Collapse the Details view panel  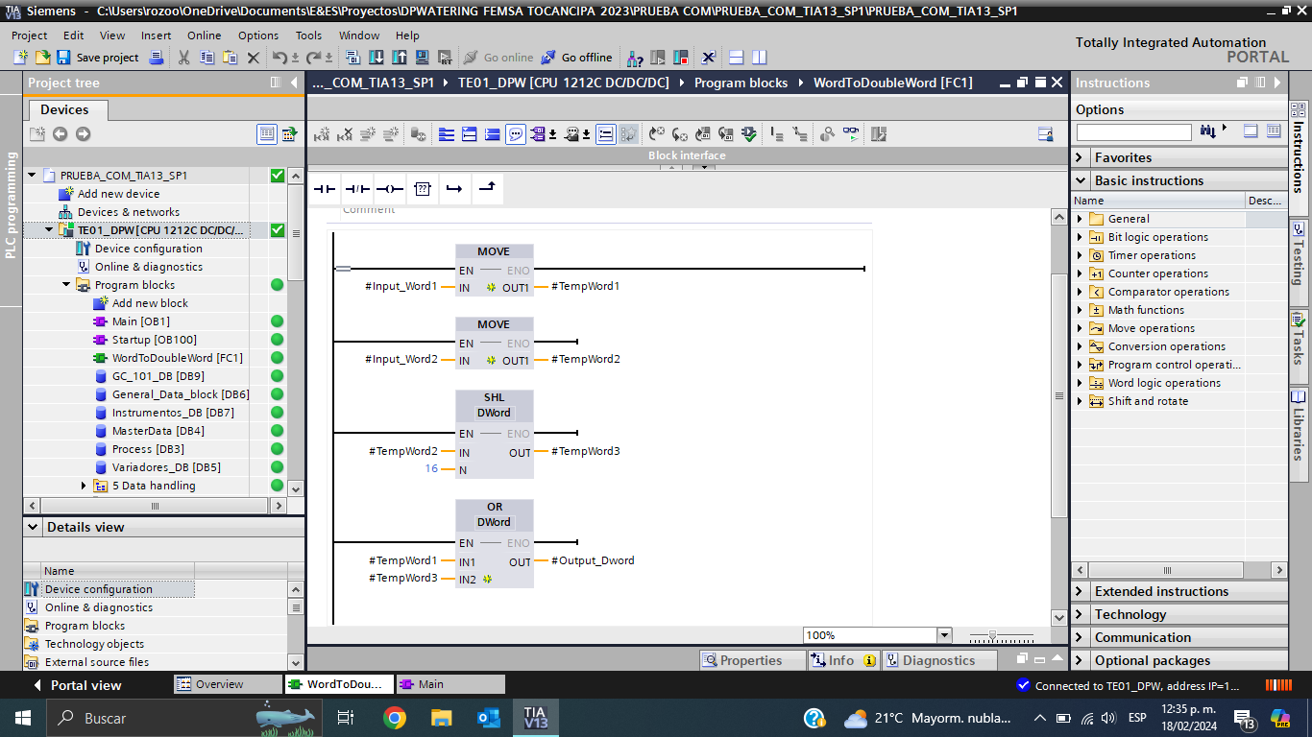34,527
